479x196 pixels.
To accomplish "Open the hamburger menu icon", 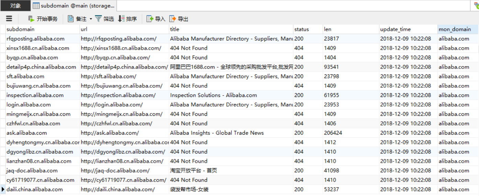I will tap(9, 19).
